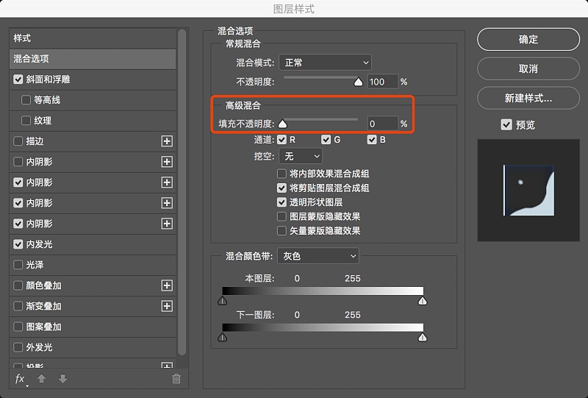
Task: Select the 样式 header in the list
Action: (93, 38)
